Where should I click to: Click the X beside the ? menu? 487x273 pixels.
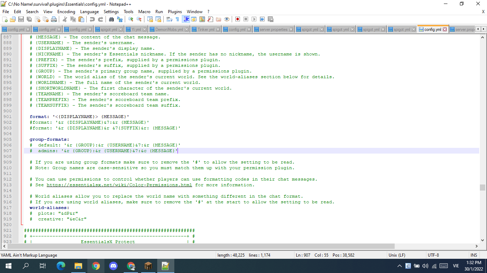coord(483,12)
